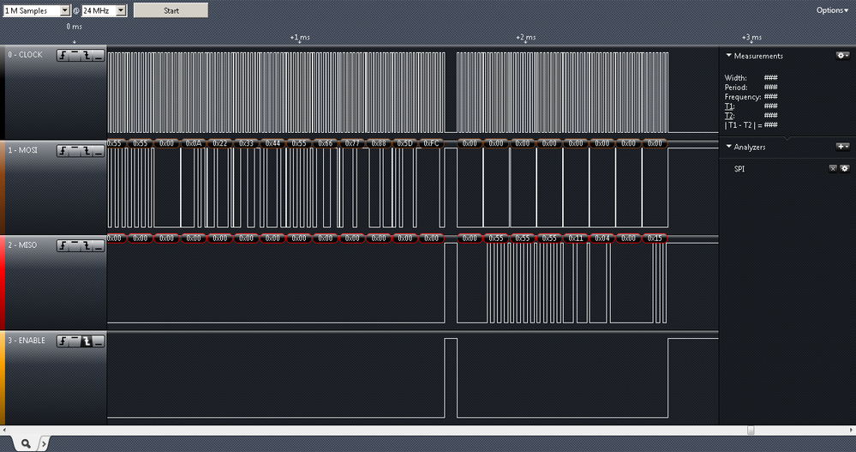Set falling edge trigger on MOSI channel
This screenshot has width=856, height=452.
point(87,151)
